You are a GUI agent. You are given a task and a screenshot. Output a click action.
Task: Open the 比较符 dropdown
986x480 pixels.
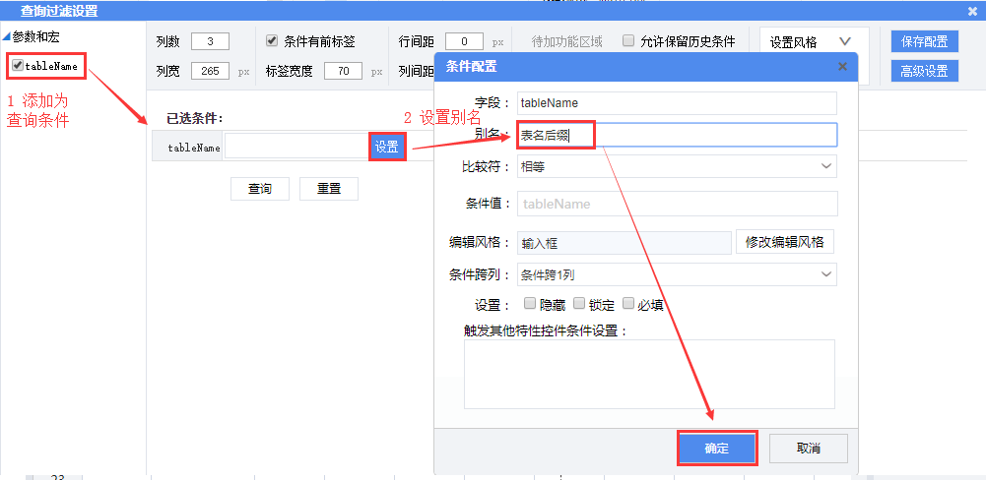[676, 166]
